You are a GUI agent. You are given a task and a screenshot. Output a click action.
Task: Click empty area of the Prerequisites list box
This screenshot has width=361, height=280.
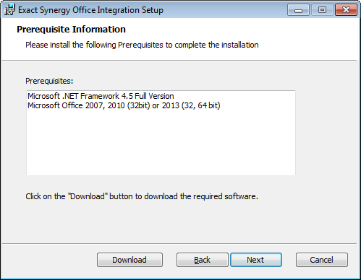(x=161, y=144)
